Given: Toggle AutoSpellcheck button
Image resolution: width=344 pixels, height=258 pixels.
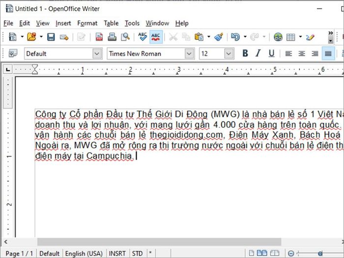Looking at the screenshot, I should [156, 37].
